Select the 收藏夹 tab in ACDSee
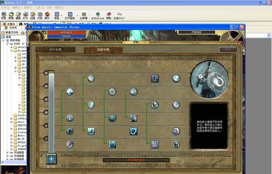This screenshot has width=272, height=174. tap(9, 24)
